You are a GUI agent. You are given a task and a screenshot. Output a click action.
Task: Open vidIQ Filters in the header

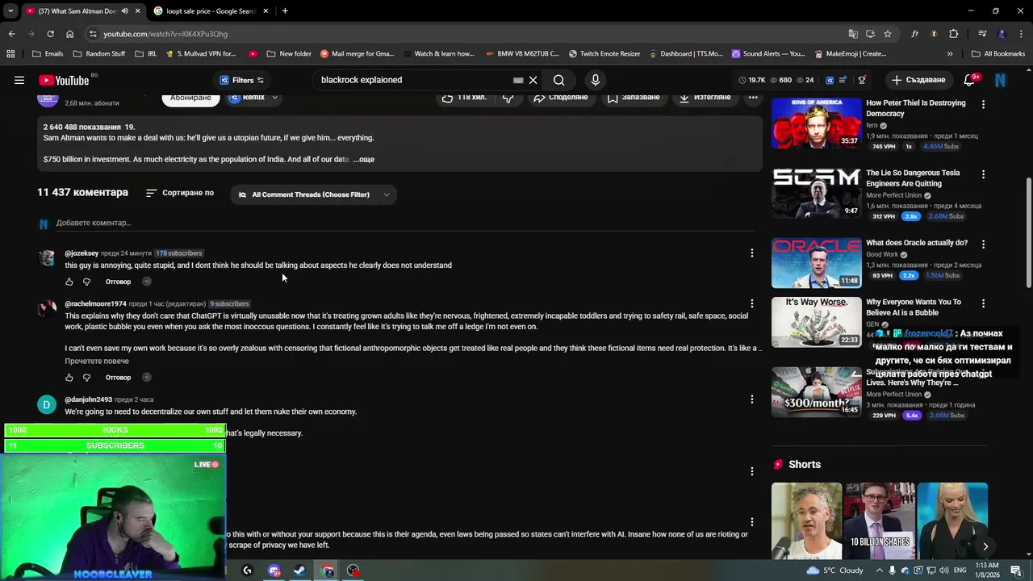pos(241,80)
